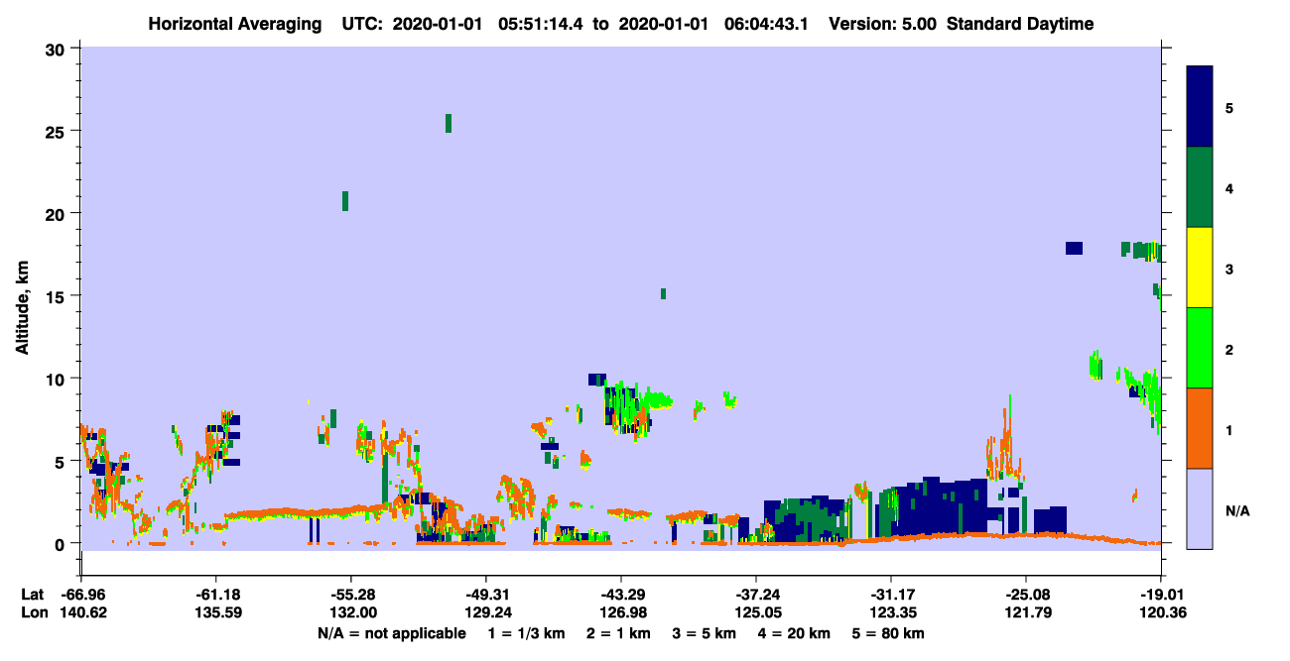The height and width of the screenshot is (661, 1290).
Task: Click the latitude label -49.31
Action: tap(485, 595)
